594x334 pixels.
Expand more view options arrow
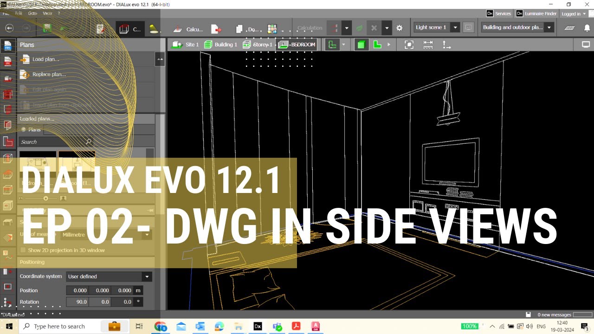pos(389,45)
